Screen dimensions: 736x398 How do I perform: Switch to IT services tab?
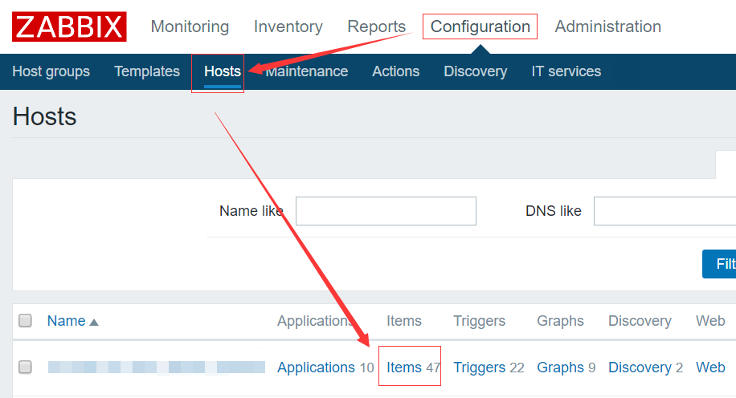[566, 71]
